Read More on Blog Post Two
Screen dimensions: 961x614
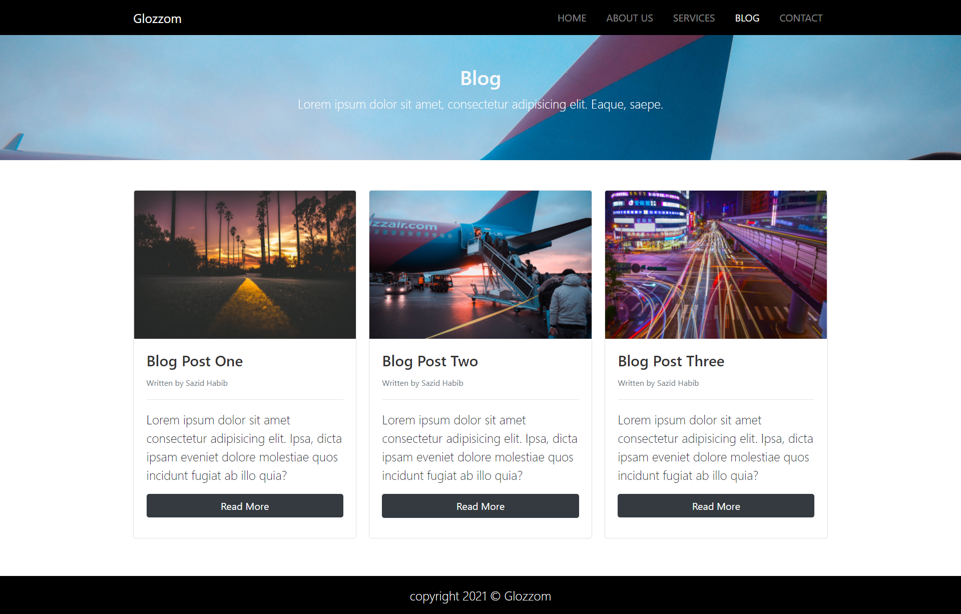tap(480, 506)
